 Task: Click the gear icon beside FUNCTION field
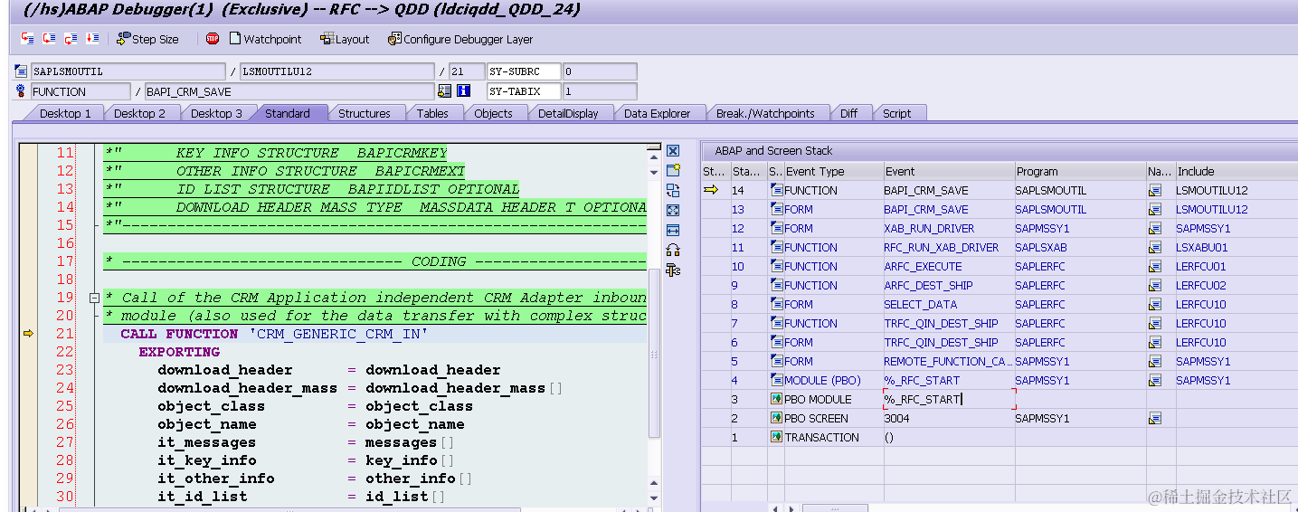click(22, 91)
